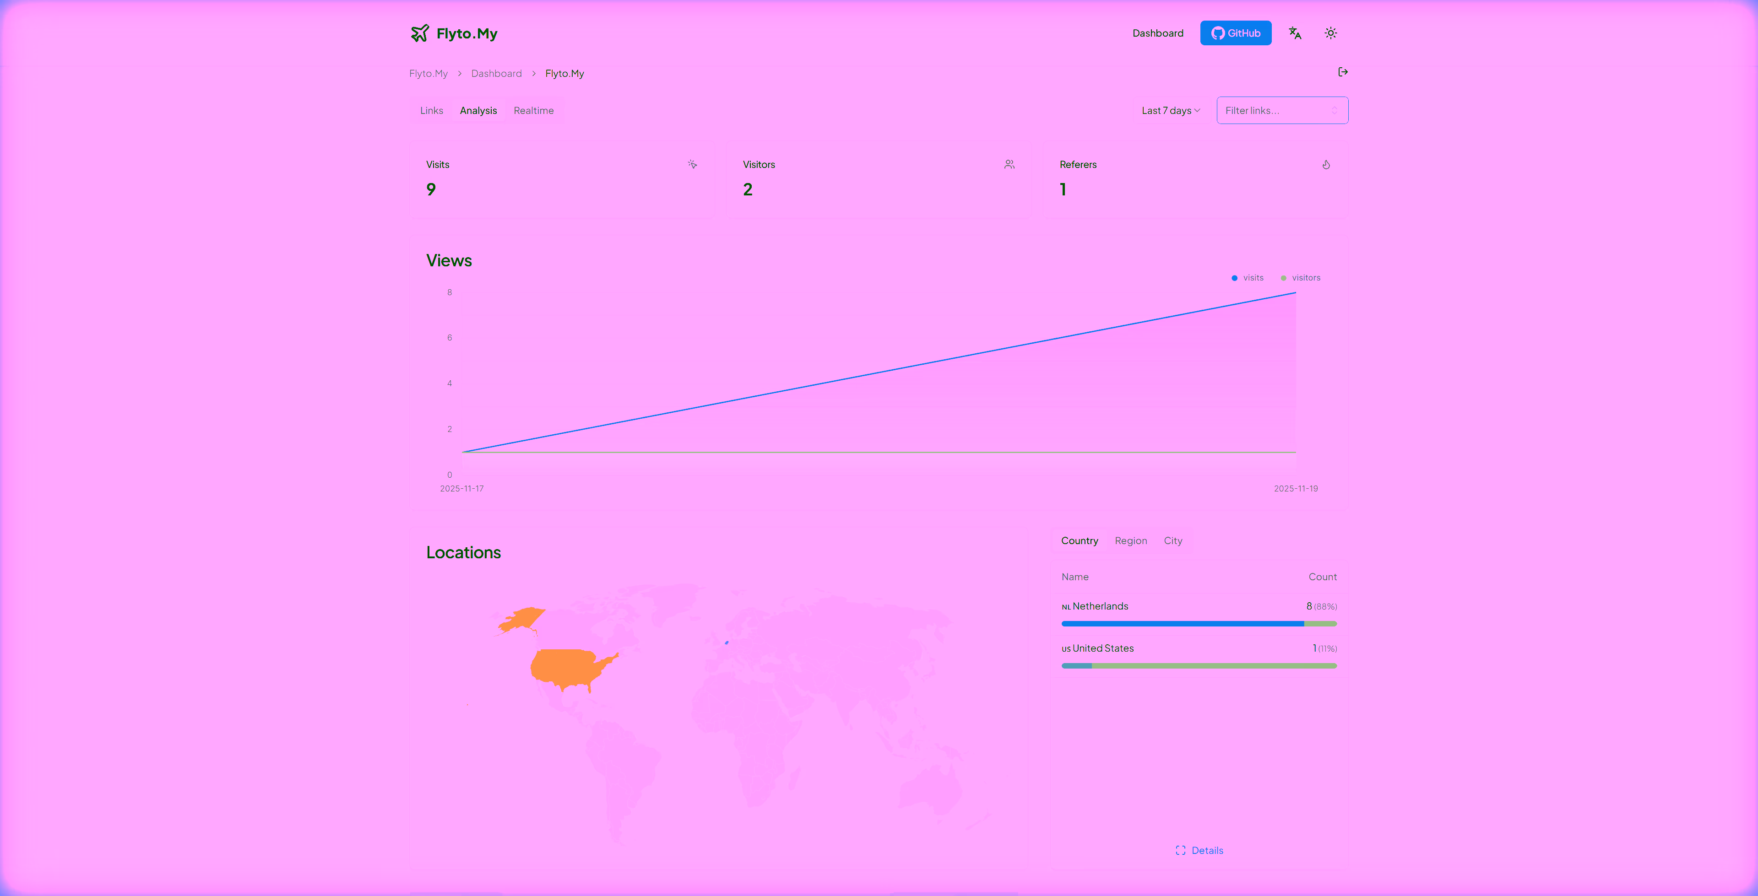The image size is (1758, 896).
Task: Select the City tab in Locations
Action: (x=1172, y=540)
